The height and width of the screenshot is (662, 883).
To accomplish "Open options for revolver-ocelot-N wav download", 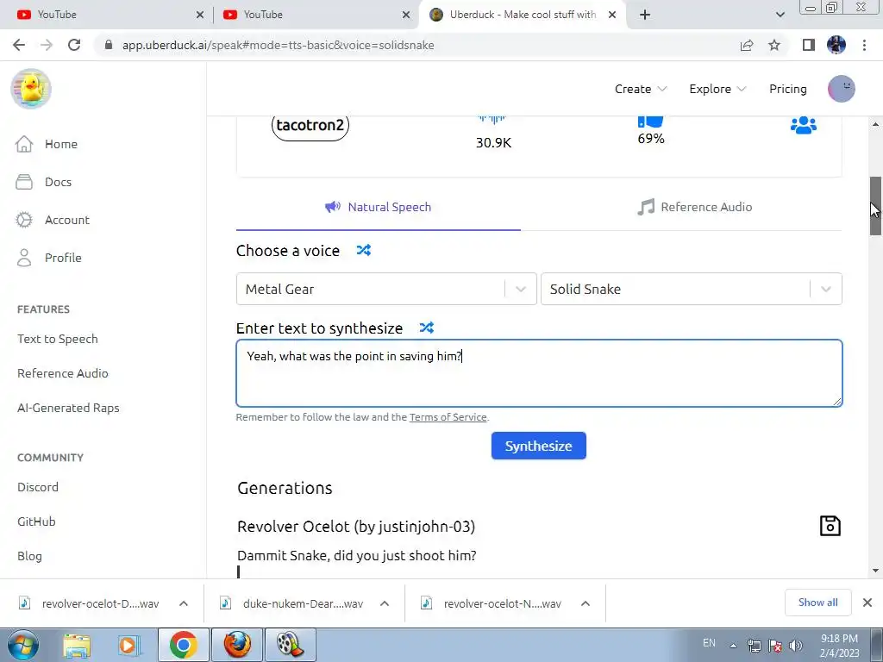I will [586, 603].
